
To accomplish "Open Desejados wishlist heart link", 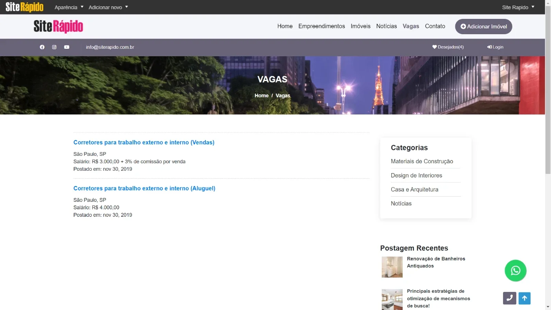I will pos(448,47).
